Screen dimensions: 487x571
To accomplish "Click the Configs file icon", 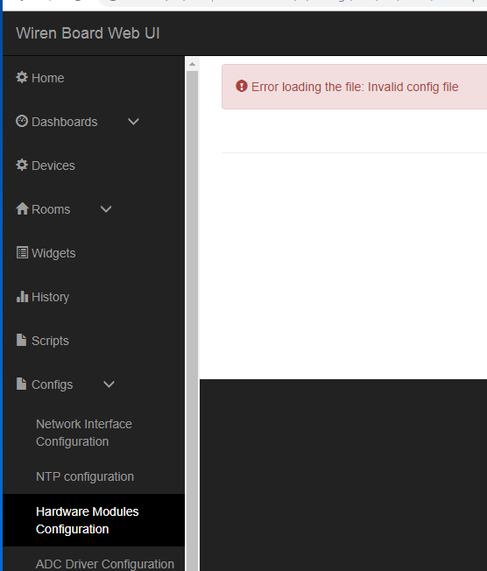I will (x=22, y=384).
